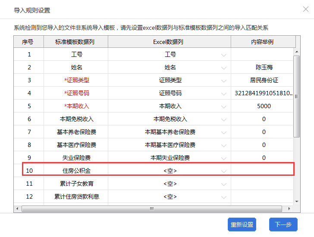Open Excel column dropdown for 姓名 row
Screen dimensions: 314x237
224,68
